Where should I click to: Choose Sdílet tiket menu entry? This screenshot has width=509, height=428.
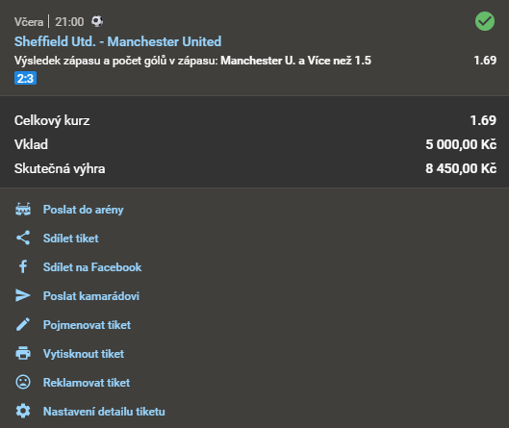point(71,239)
